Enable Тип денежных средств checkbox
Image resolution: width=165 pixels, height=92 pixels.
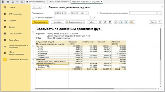(x=33, y=18)
